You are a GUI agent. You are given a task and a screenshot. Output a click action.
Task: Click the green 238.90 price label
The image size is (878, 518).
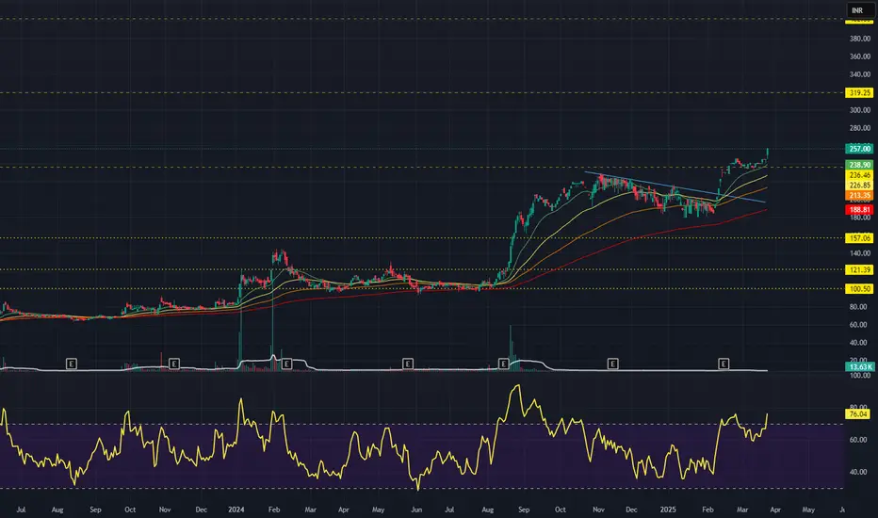pos(859,165)
